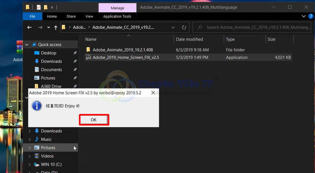The width and height of the screenshot is (315, 173).
Task: Switch to the View ribbon tab
Action: point(89,17)
